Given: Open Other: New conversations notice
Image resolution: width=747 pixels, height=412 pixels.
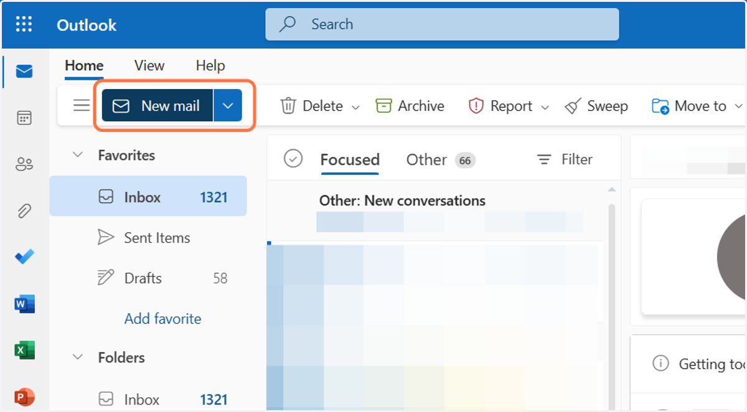Looking at the screenshot, I should (402, 201).
